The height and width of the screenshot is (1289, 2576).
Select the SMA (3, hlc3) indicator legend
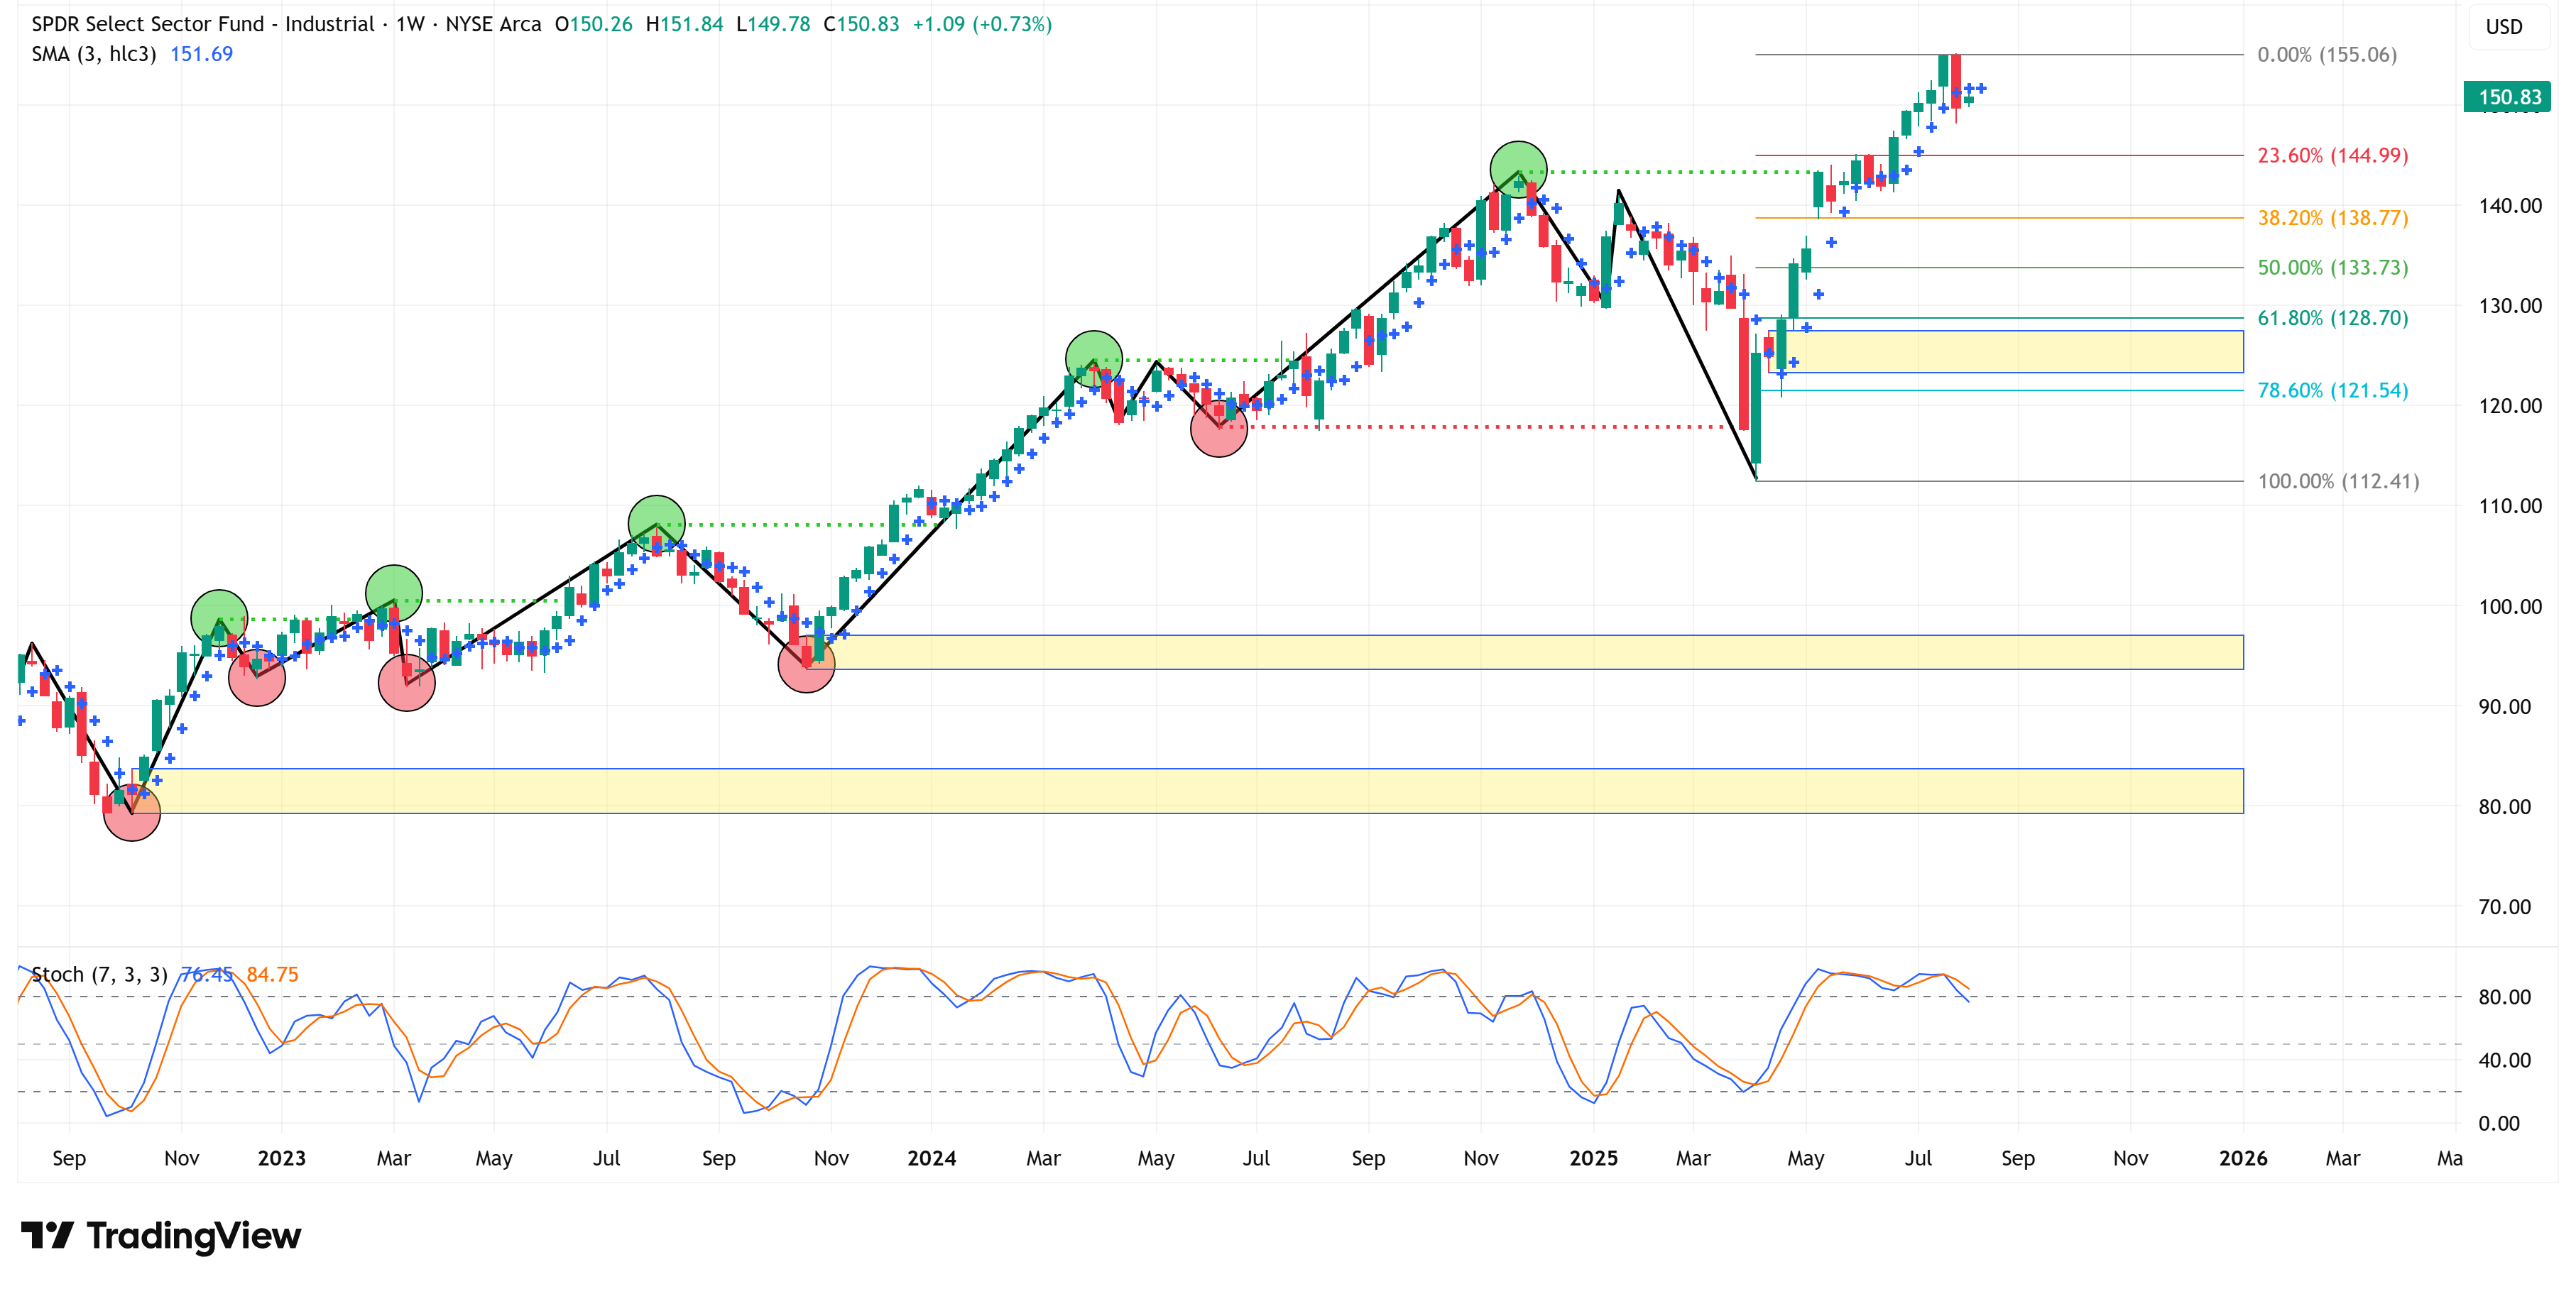coord(93,54)
